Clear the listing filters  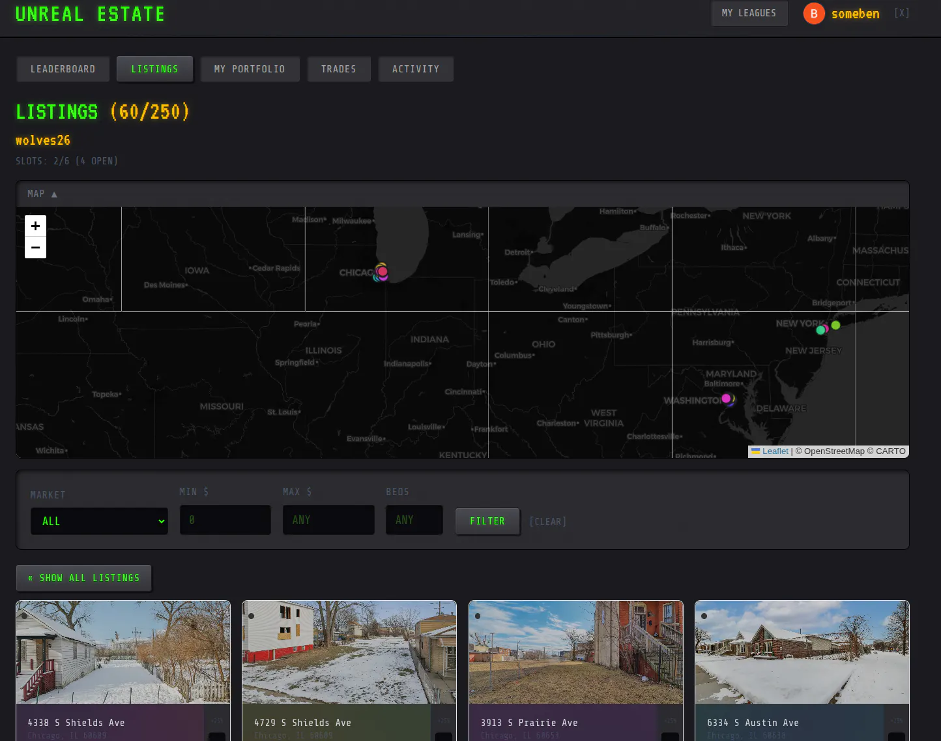tap(547, 522)
